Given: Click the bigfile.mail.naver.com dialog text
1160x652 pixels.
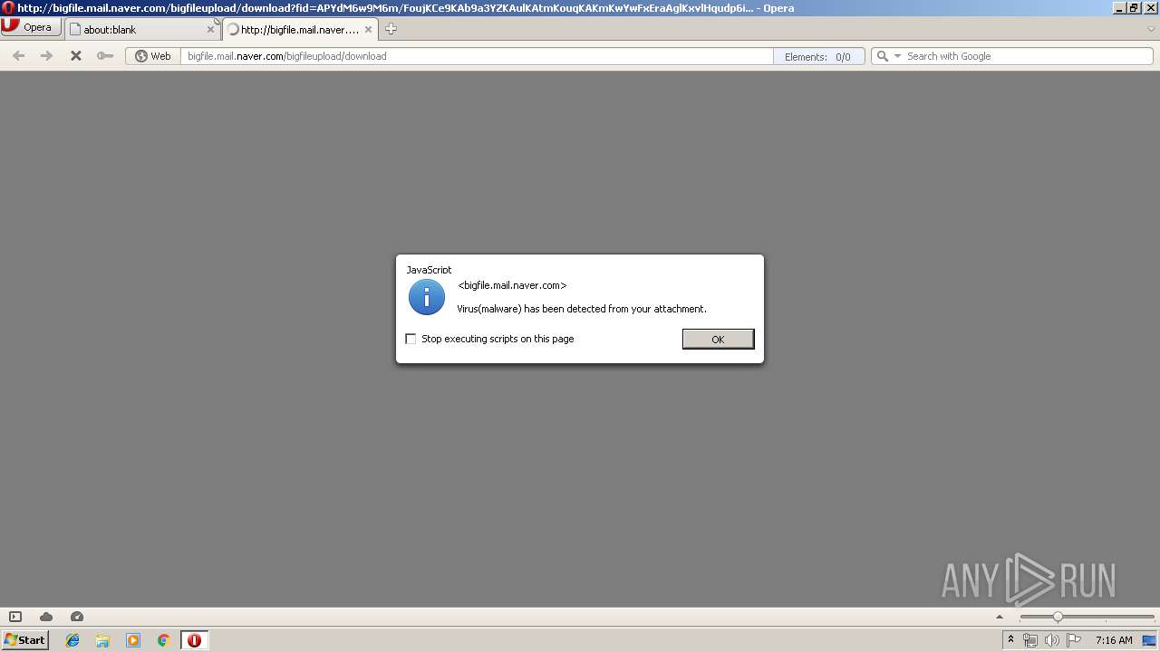Looking at the screenshot, I should [x=512, y=285].
